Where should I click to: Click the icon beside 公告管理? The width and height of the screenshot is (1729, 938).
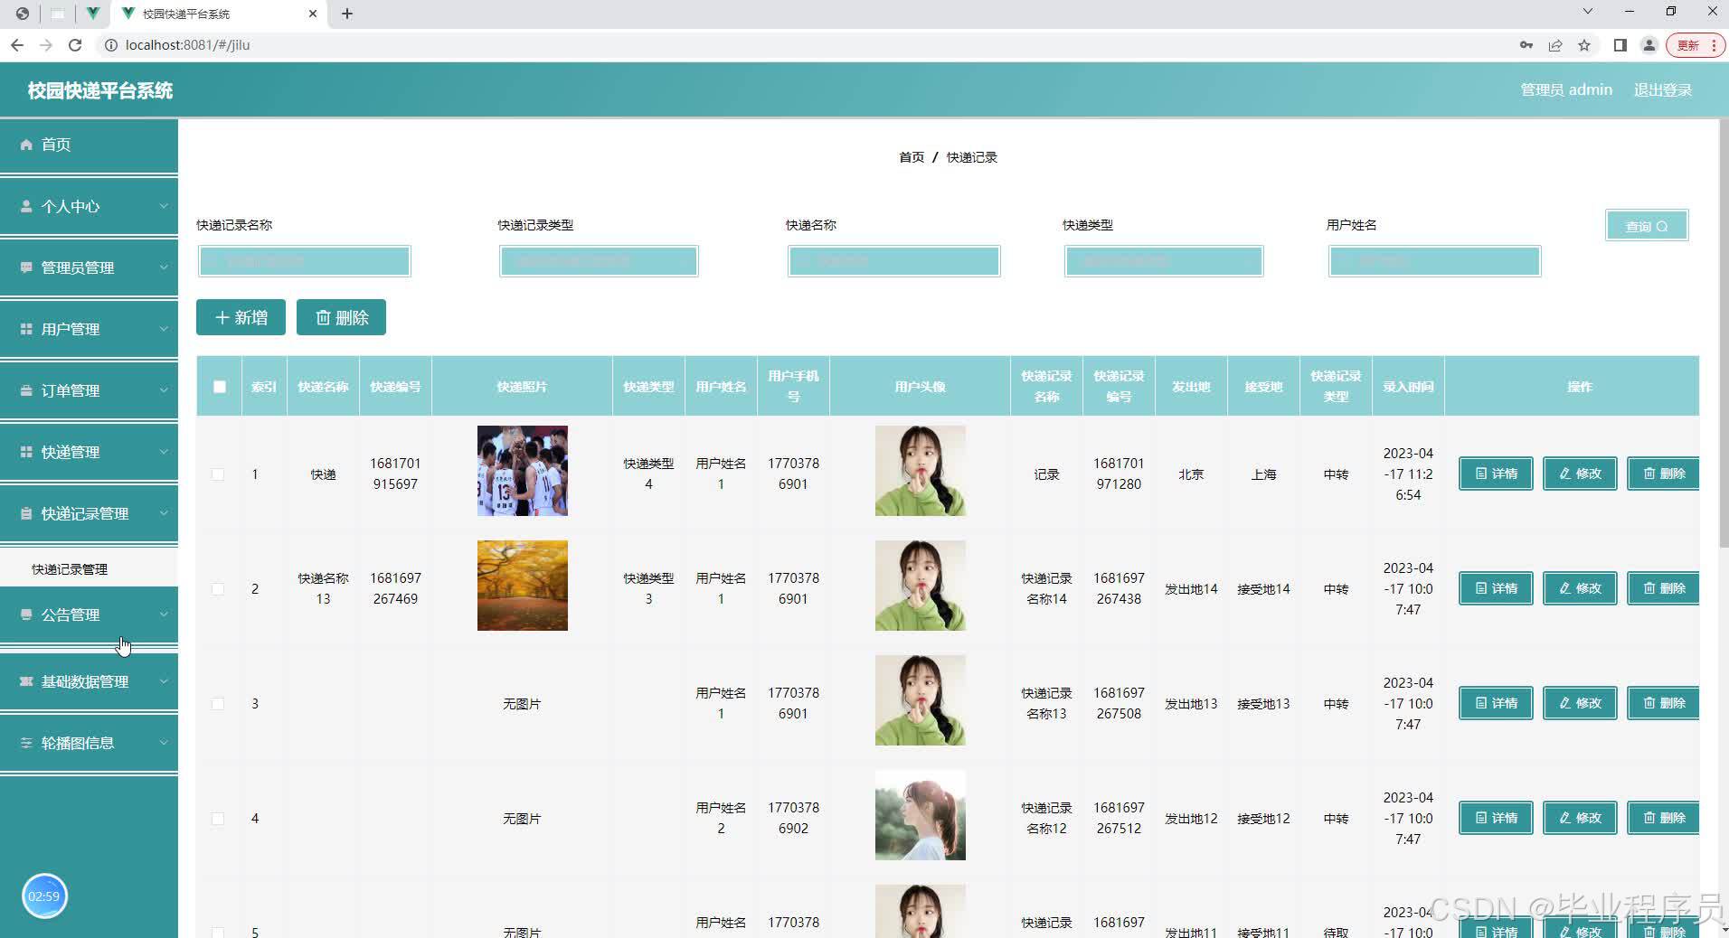tap(26, 614)
